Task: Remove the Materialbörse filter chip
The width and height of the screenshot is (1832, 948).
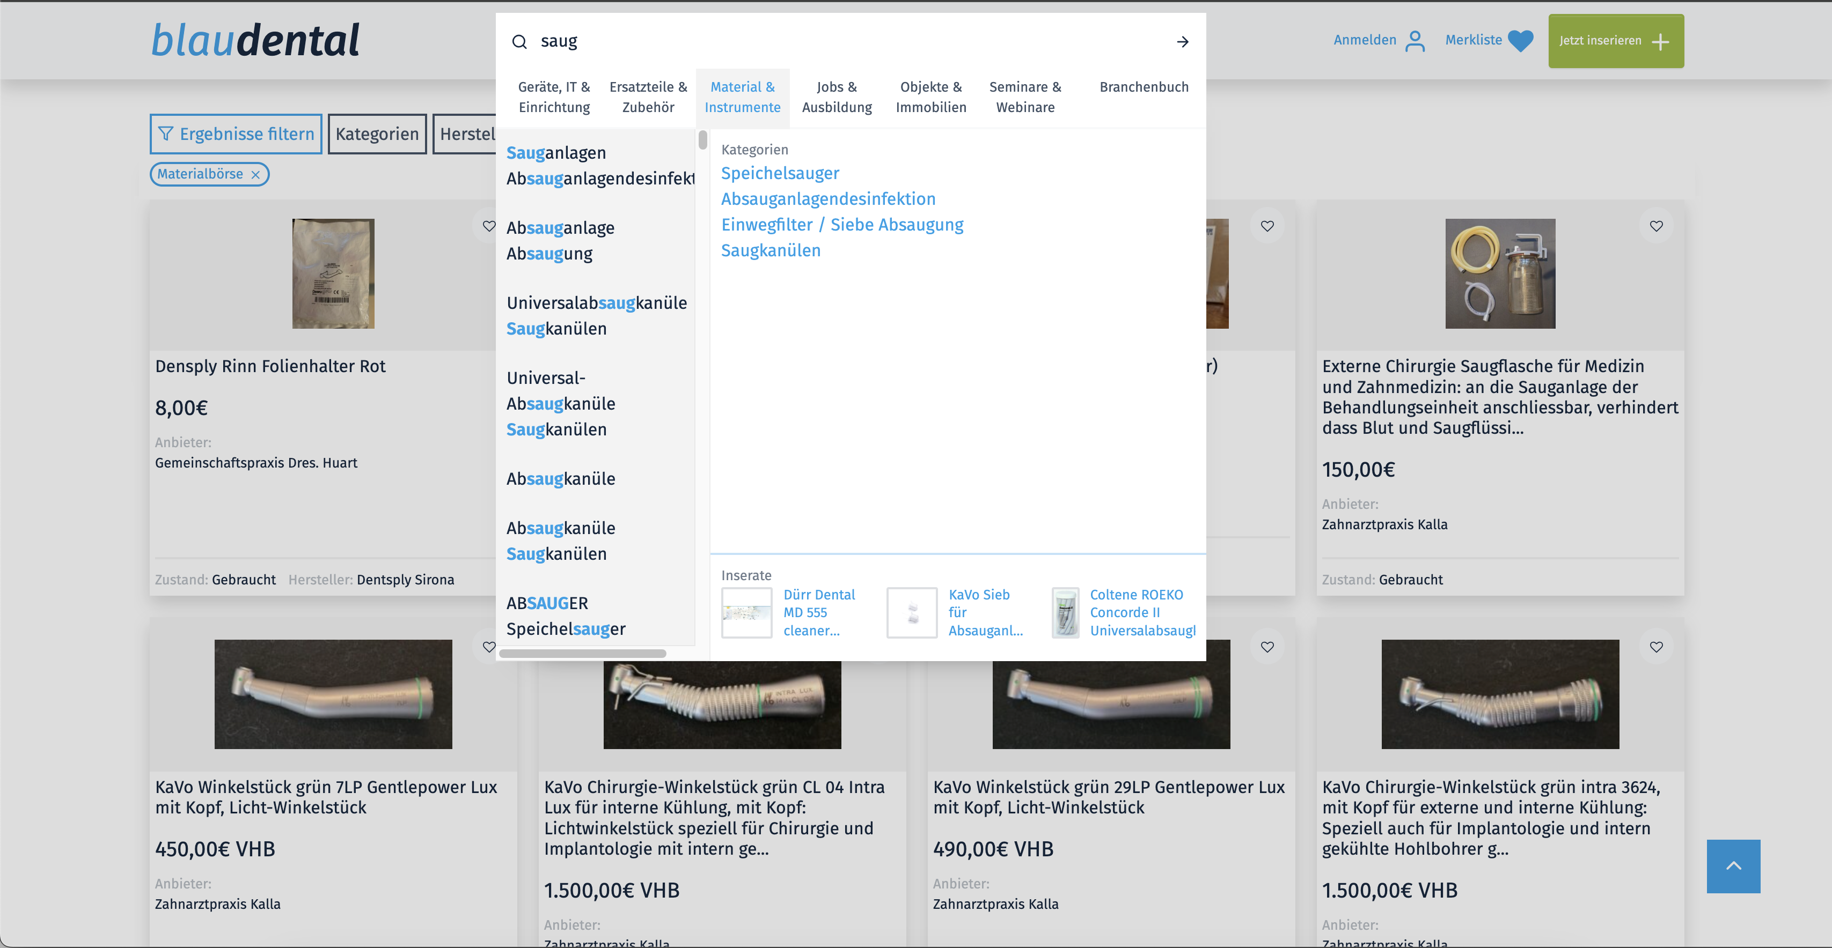Action: click(x=255, y=175)
